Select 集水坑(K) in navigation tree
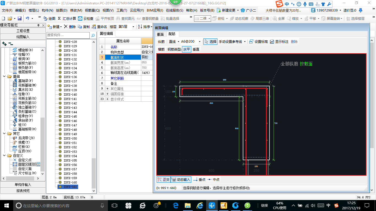 pyautogui.click(x=23, y=90)
